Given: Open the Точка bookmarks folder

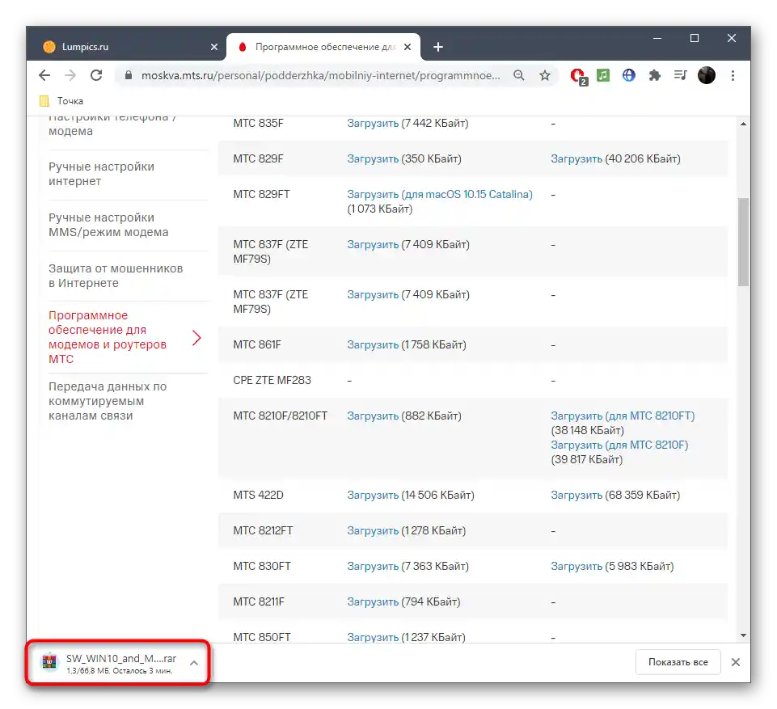Looking at the screenshot, I should (x=61, y=101).
